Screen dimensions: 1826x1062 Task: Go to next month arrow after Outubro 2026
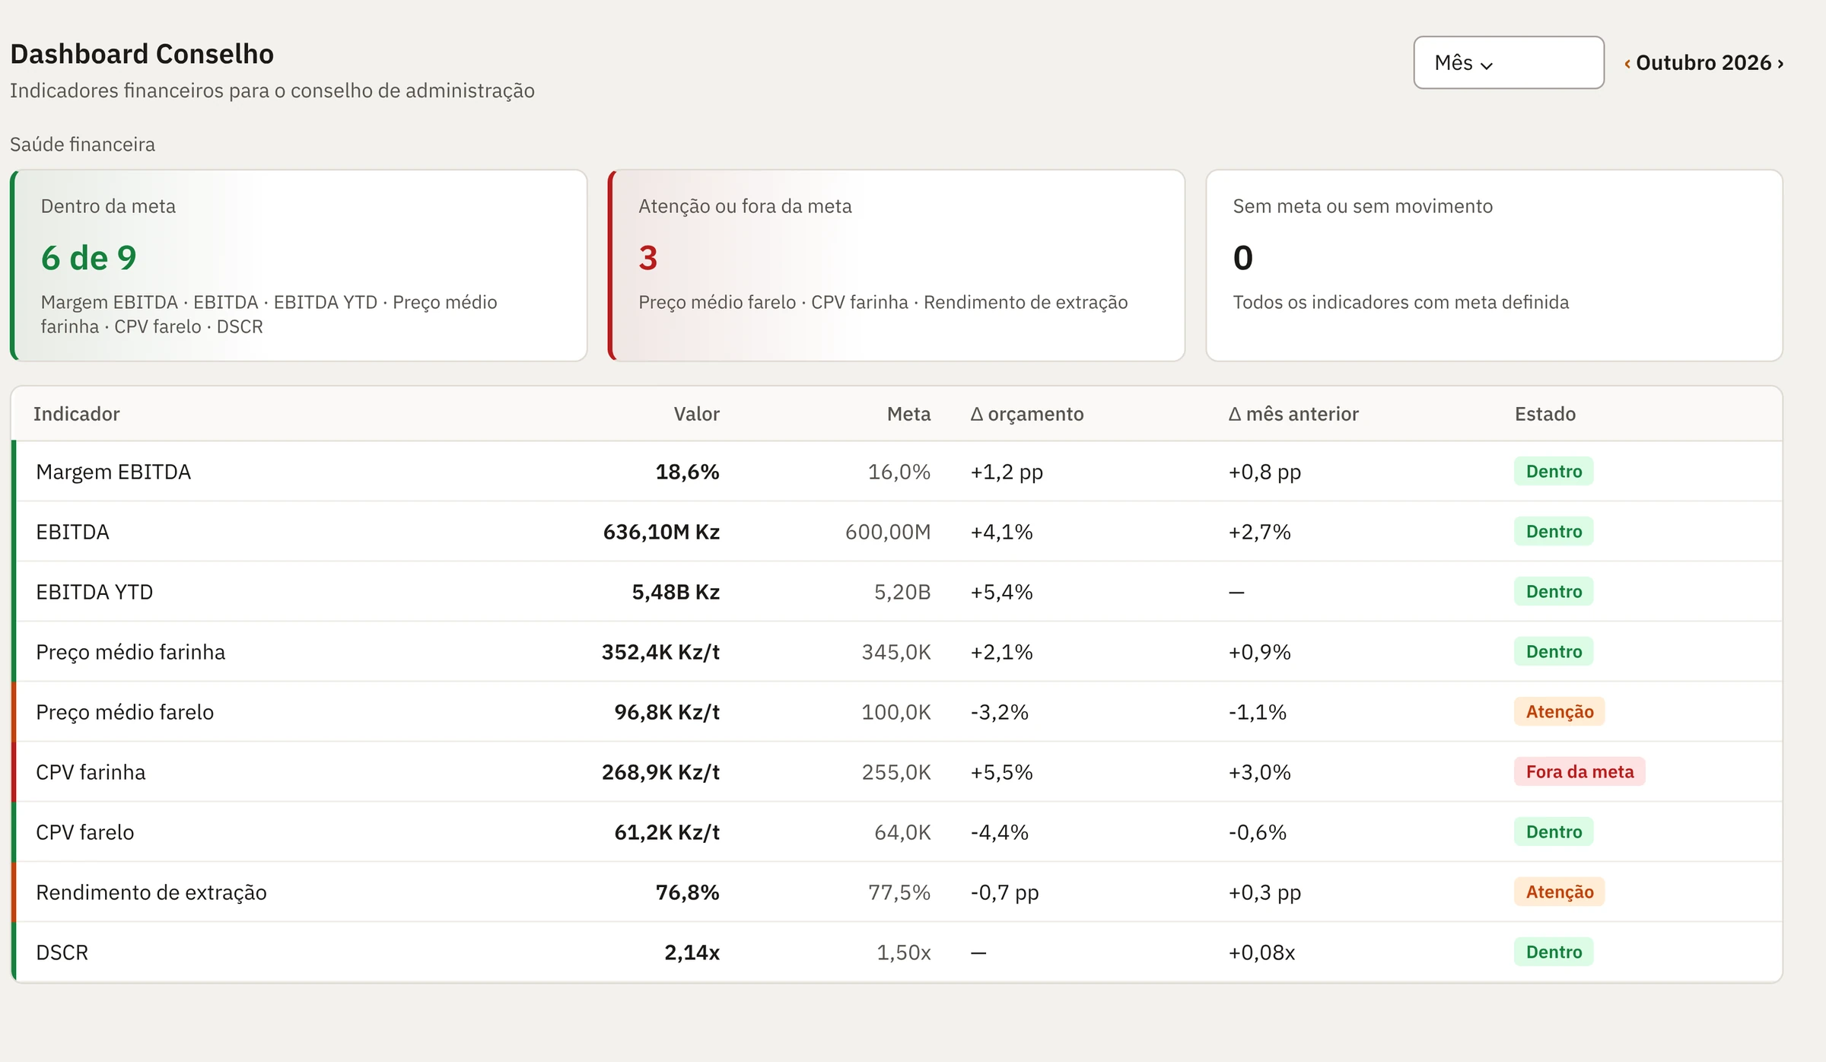tap(1780, 64)
